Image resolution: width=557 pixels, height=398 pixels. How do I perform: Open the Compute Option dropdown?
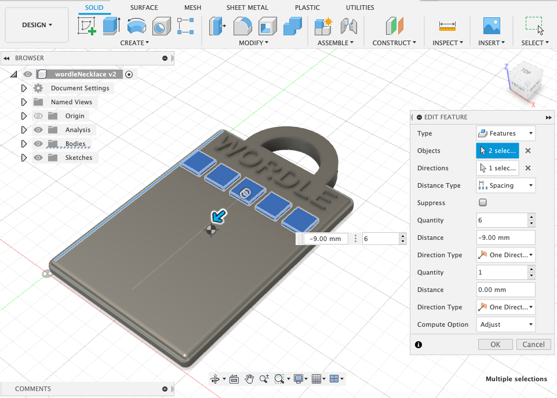click(x=505, y=324)
